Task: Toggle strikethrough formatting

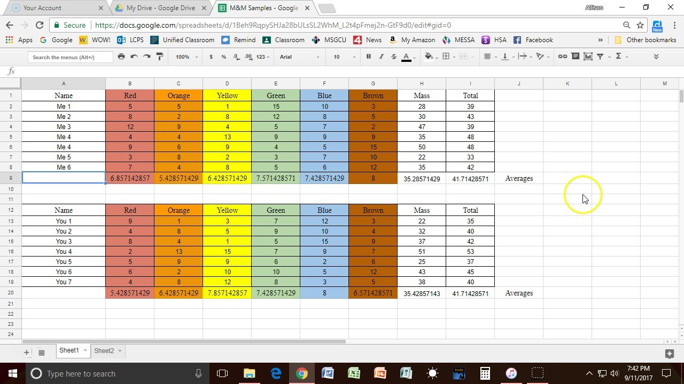Action: 394,57
